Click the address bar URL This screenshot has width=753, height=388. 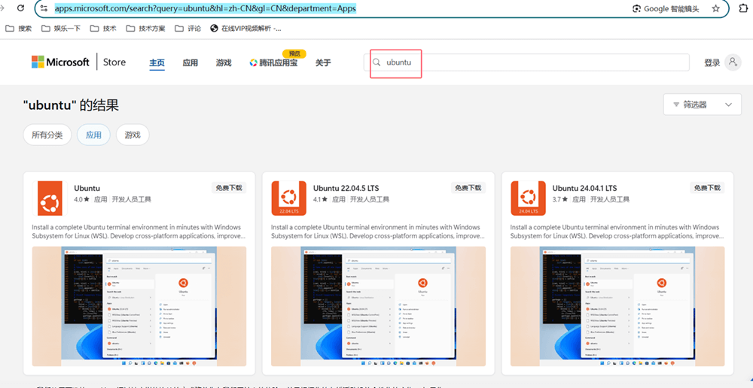pyautogui.click(x=205, y=8)
